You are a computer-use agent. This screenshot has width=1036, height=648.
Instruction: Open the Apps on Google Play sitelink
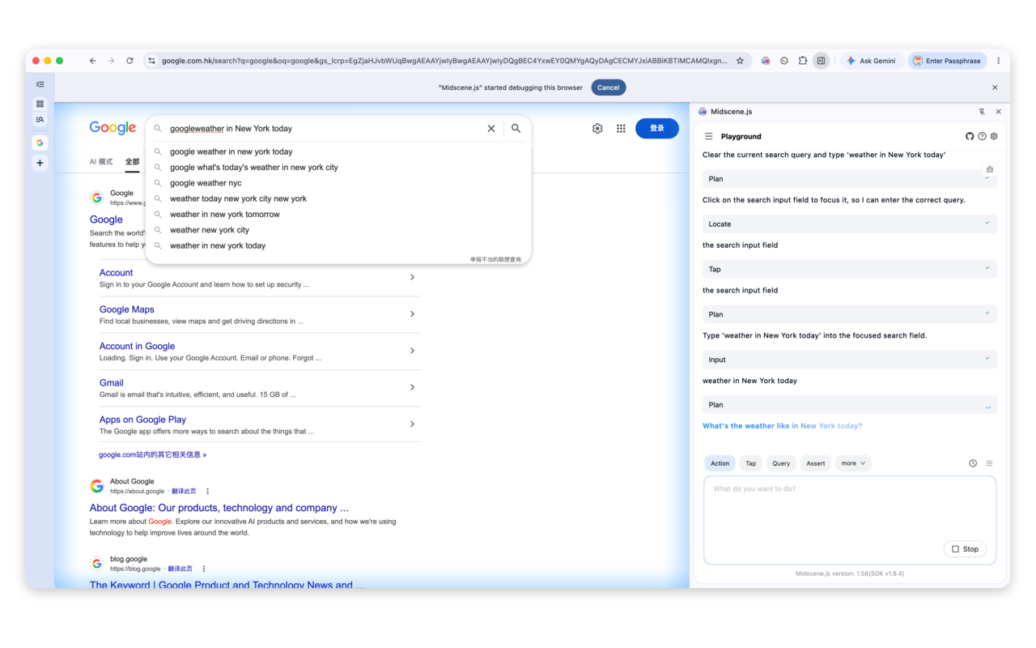142,420
